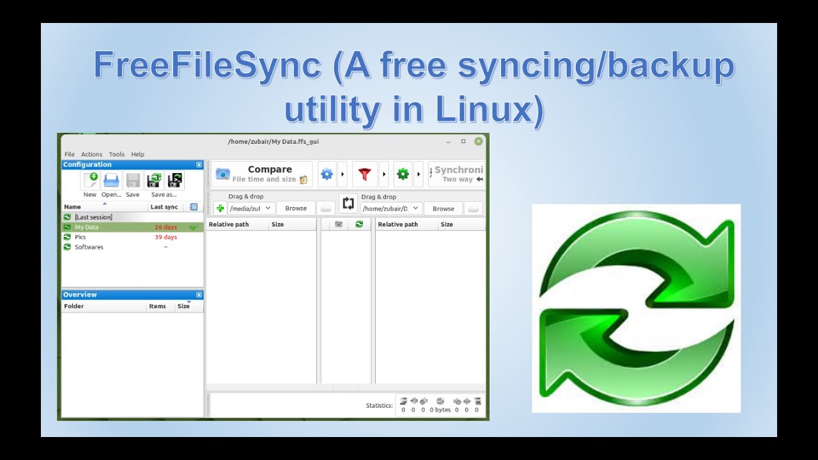Open the blue comparison settings gear
The width and height of the screenshot is (818, 460).
click(x=327, y=174)
